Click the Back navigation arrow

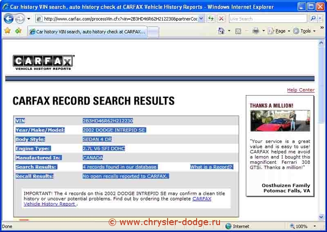(x=9, y=19)
